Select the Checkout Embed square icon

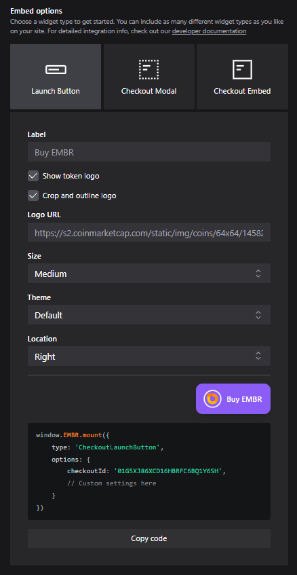point(242,69)
